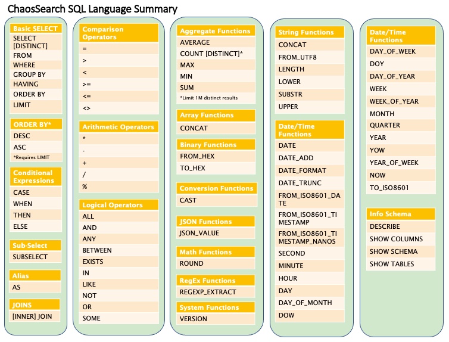This screenshot has height=342, width=449.
Task: Click the 'CAST' row
Action: pos(217,200)
